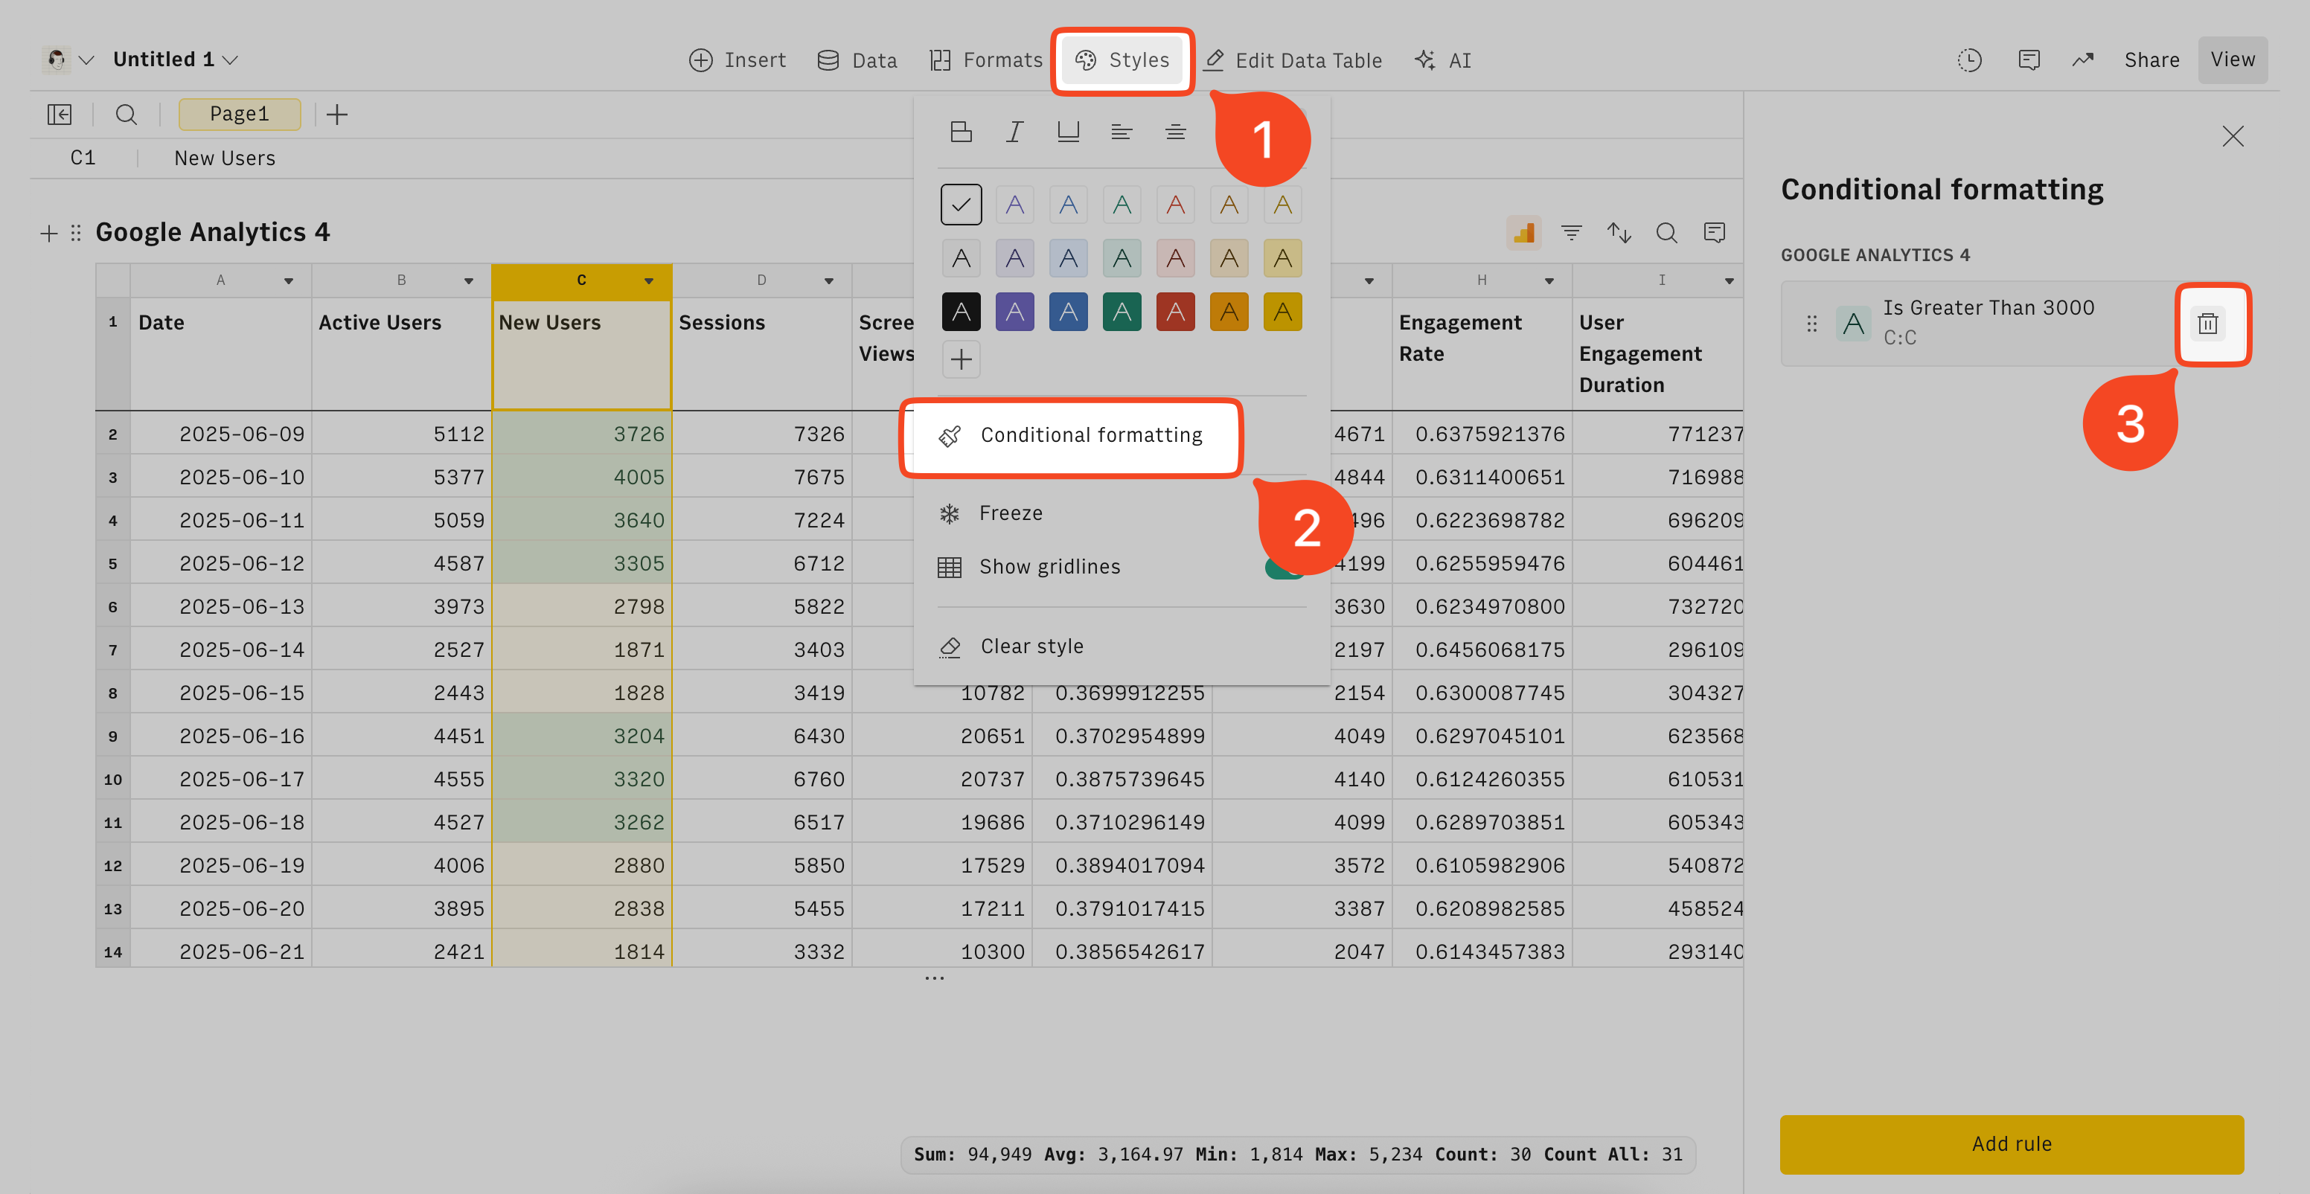Click the rule's drag handle dots
This screenshot has width=2310, height=1194.
1811,324
